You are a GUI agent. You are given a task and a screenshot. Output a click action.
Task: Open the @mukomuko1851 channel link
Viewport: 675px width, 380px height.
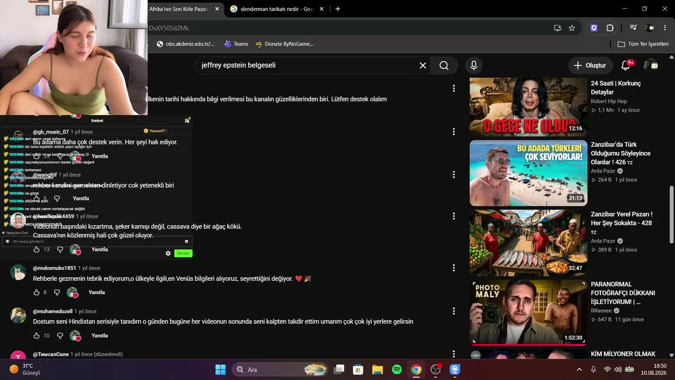pyautogui.click(x=55, y=268)
